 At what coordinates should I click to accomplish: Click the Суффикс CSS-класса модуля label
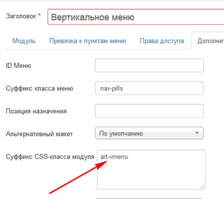point(50,157)
